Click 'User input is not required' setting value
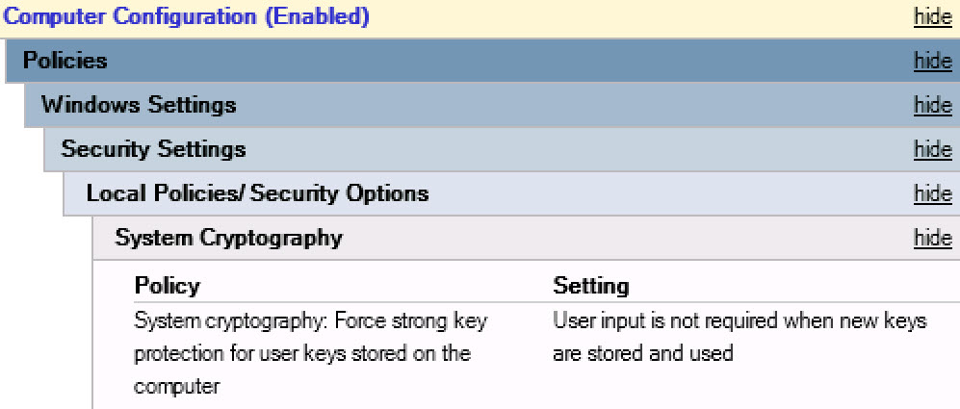Viewport: 960px width, 409px height. coord(739,321)
